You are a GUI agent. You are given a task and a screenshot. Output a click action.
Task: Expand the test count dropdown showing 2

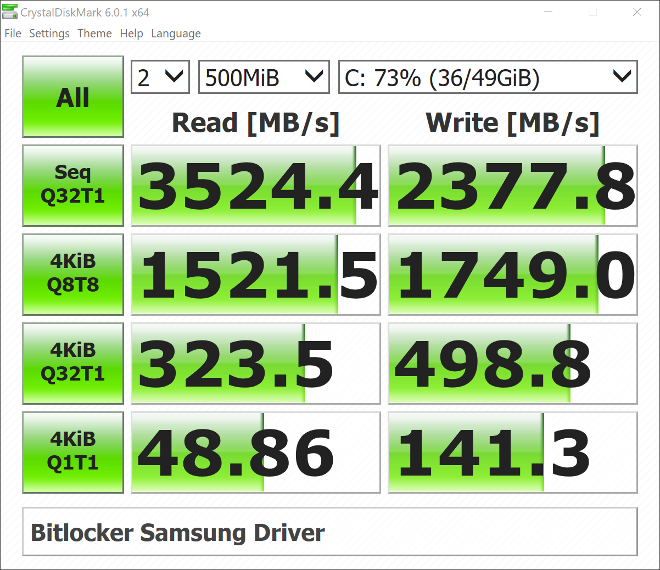coord(160,77)
